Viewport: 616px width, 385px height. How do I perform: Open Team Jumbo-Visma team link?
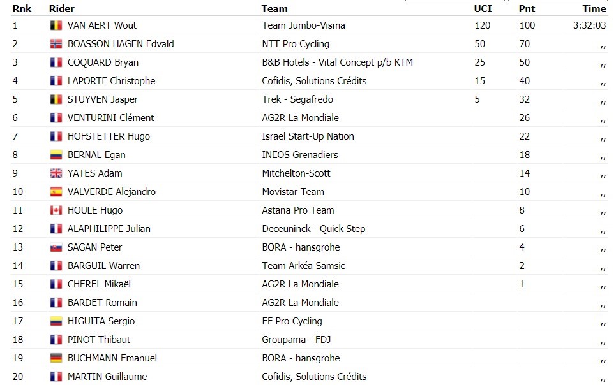[x=303, y=25]
